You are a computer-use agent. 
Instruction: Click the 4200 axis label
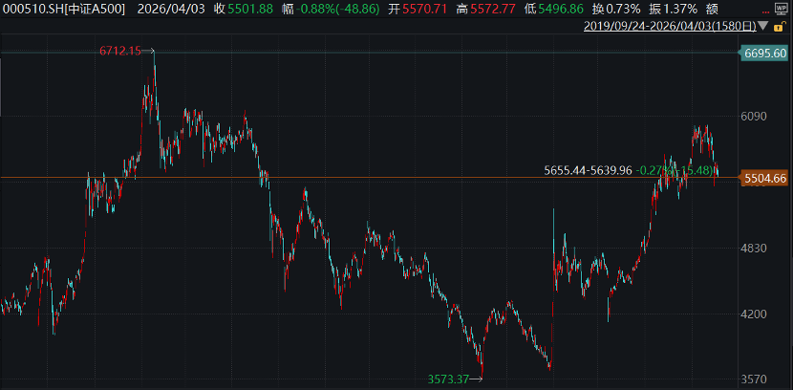[x=756, y=314]
